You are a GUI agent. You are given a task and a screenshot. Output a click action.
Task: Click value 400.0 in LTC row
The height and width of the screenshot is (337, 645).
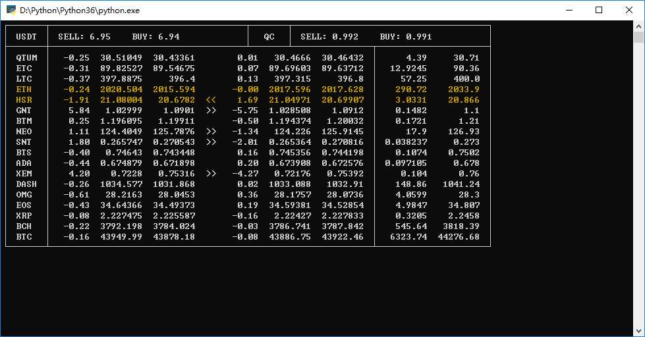coord(466,78)
